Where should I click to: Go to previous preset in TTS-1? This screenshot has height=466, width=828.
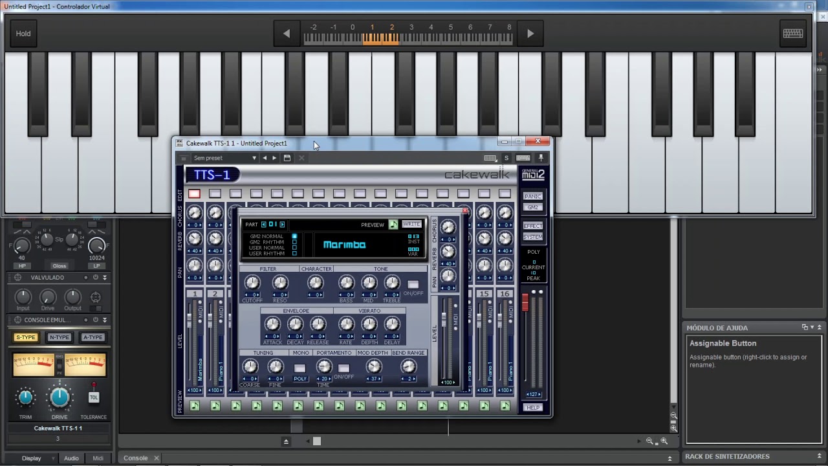(264, 158)
